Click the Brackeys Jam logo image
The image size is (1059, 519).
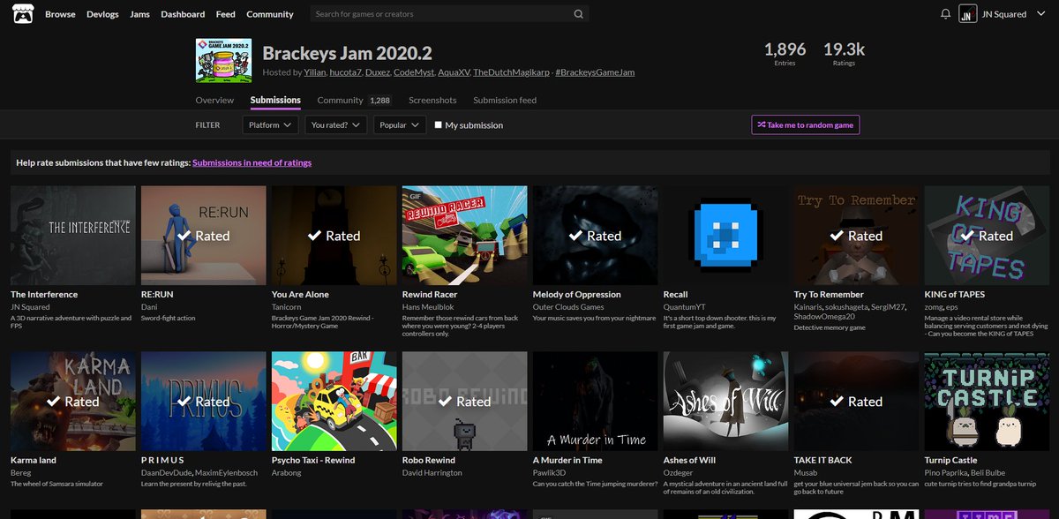223,61
